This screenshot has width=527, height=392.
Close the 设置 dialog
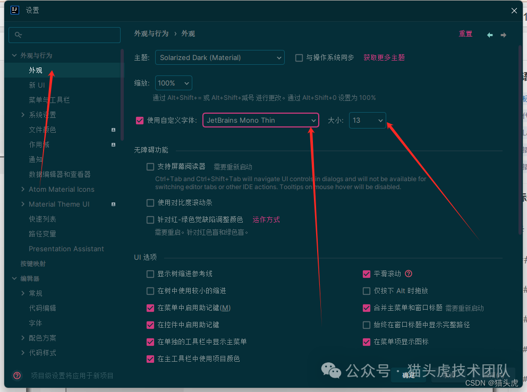514,11
